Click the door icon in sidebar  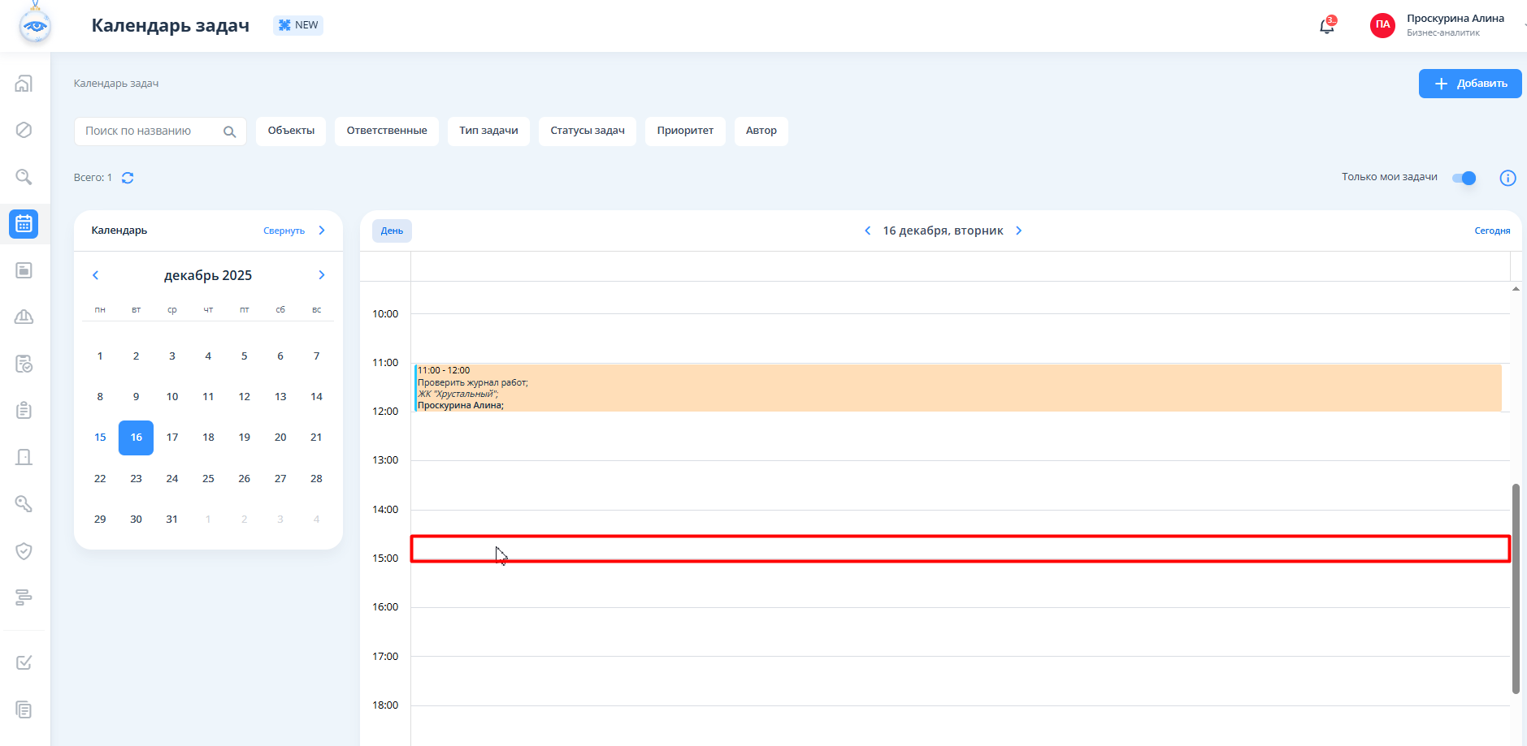tap(24, 457)
